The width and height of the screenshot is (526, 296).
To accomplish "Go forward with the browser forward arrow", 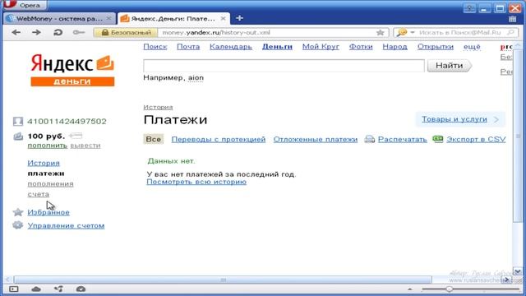I will [x=36, y=33].
